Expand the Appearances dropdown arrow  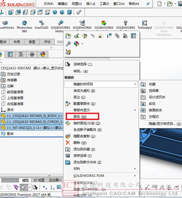click(x=82, y=44)
